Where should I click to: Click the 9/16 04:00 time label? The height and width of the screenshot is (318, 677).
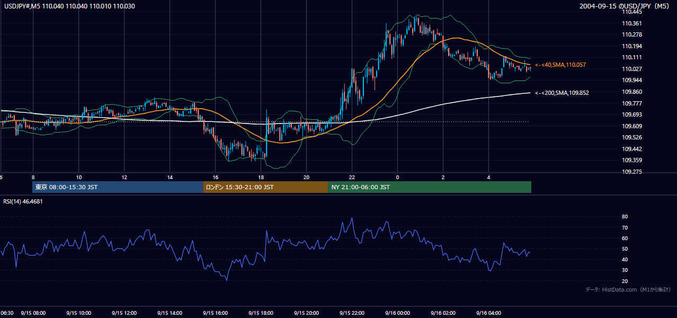pos(488,313)
